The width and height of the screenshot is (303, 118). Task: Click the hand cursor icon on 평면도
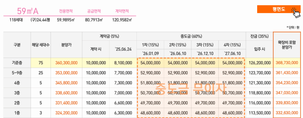296,12
